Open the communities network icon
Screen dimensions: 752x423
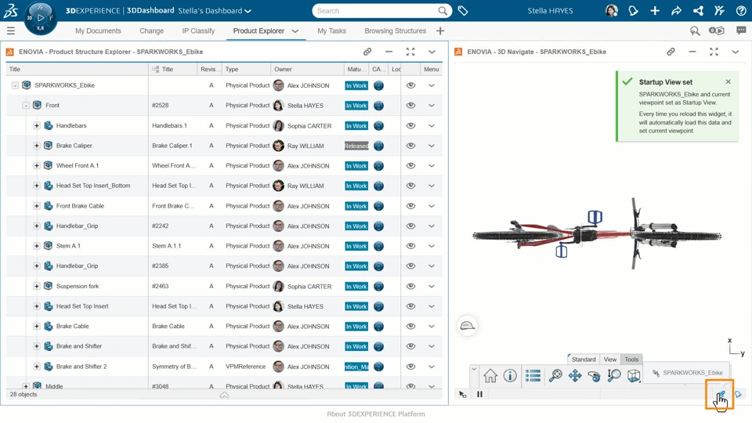698,10
